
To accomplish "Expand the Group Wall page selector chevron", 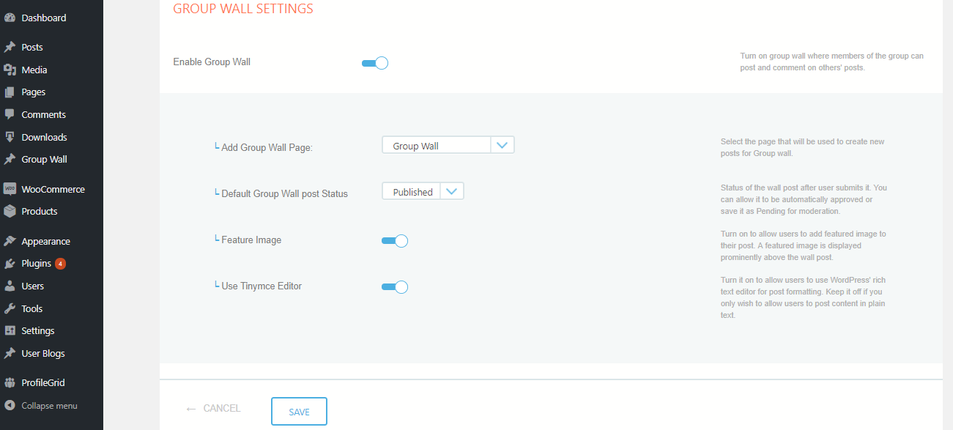I will click(x=503, y=144).
